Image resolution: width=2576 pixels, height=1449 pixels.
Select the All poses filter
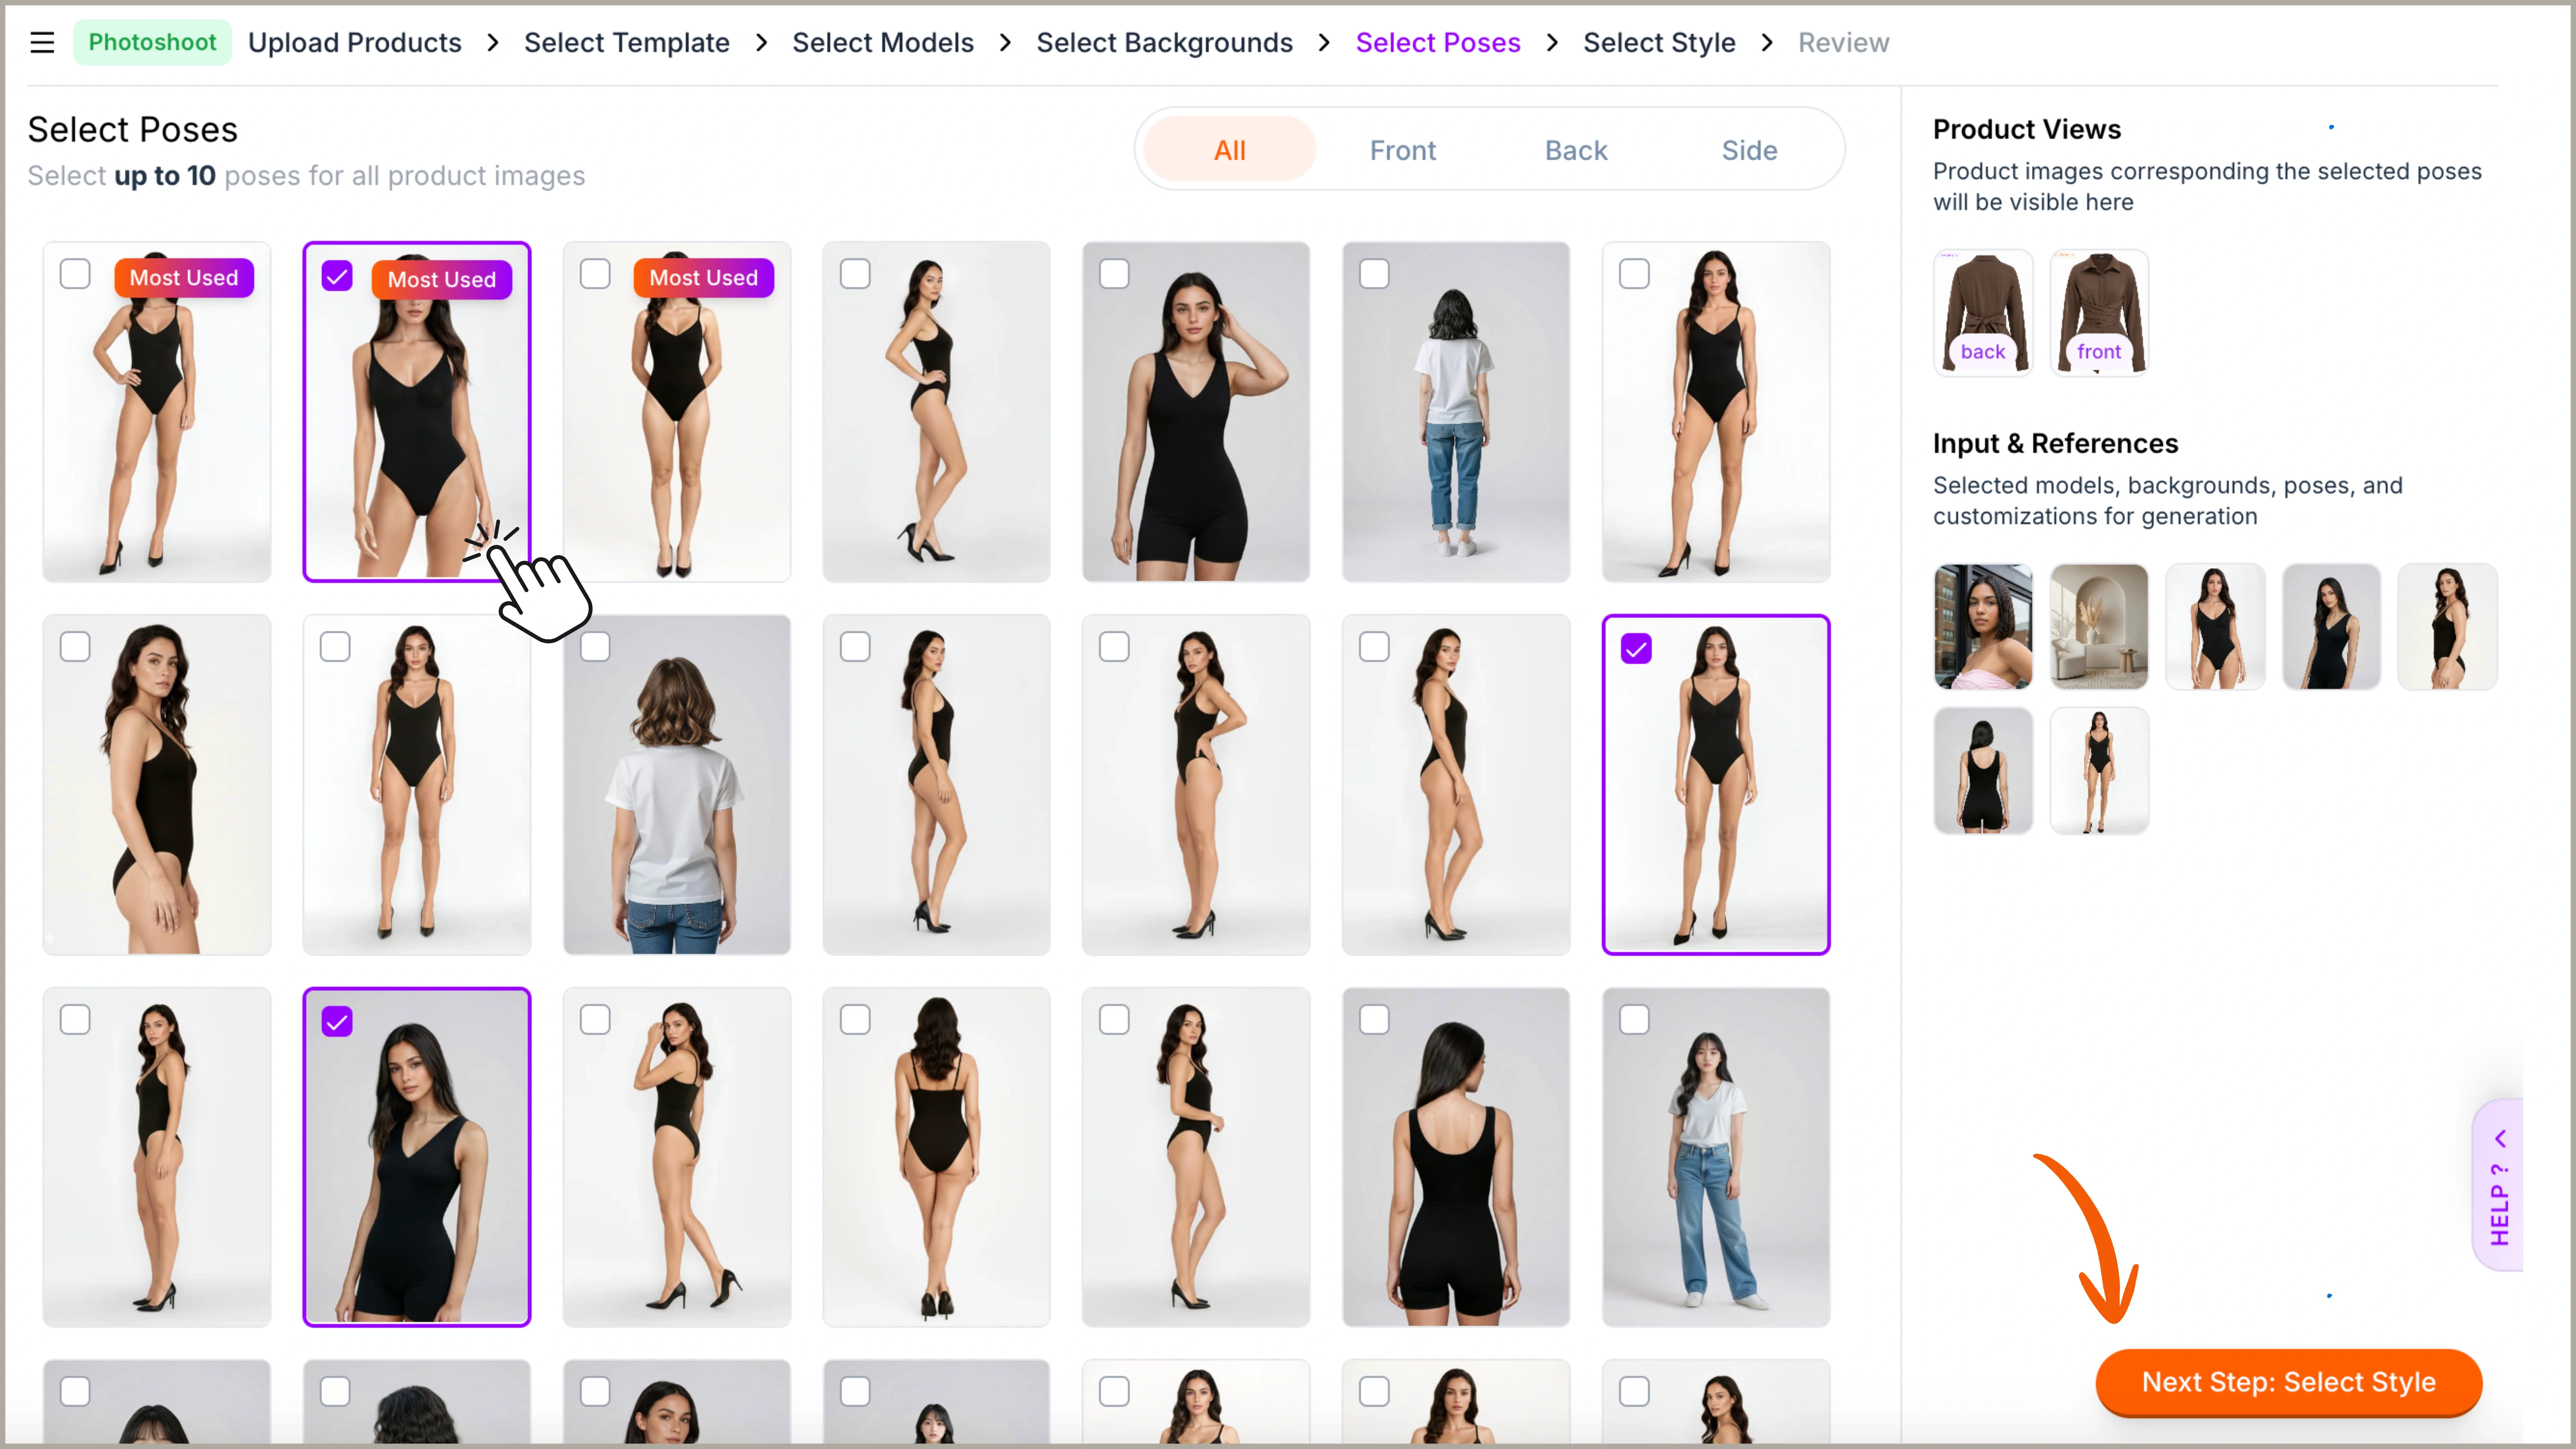pos(1229,150)
